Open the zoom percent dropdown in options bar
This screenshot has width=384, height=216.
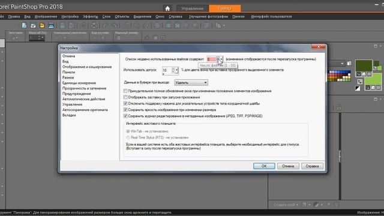pyautogui.click(x=43, y=37)
